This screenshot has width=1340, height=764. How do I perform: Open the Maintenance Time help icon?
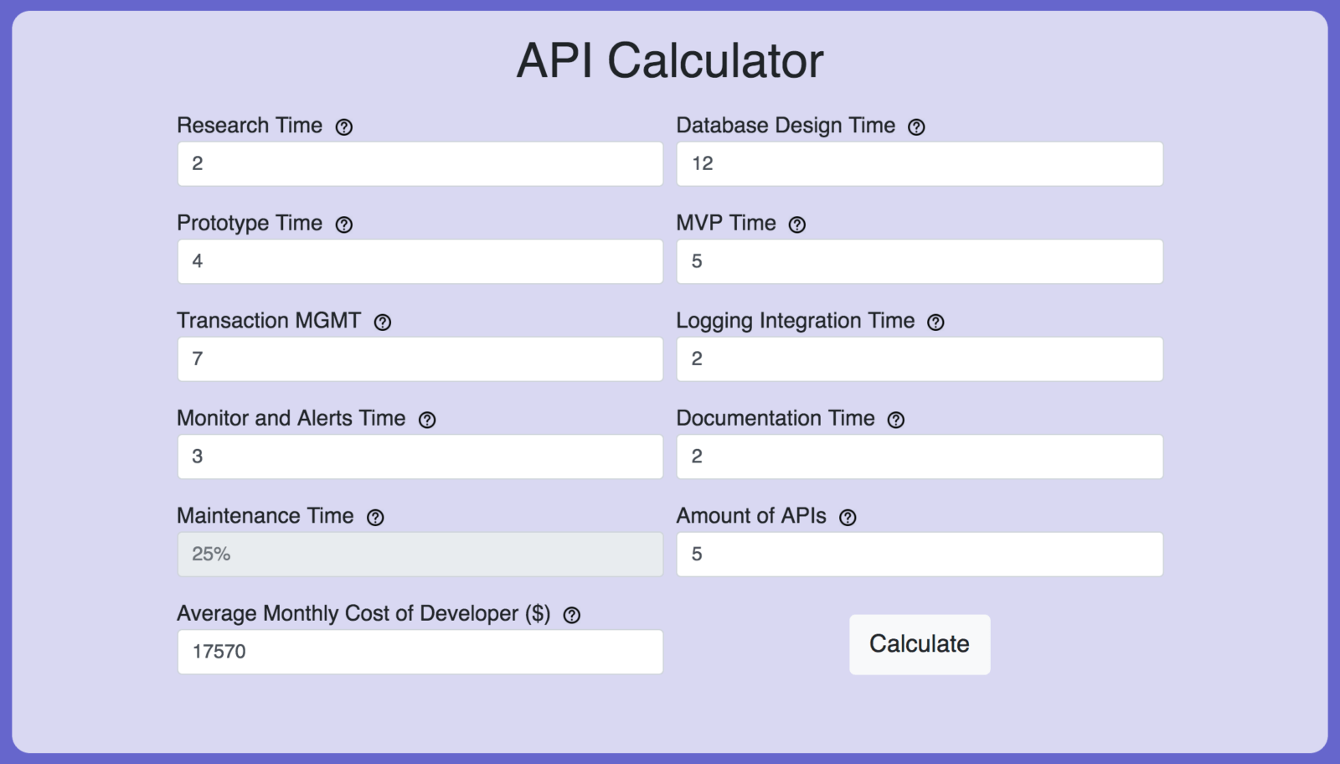374,517
